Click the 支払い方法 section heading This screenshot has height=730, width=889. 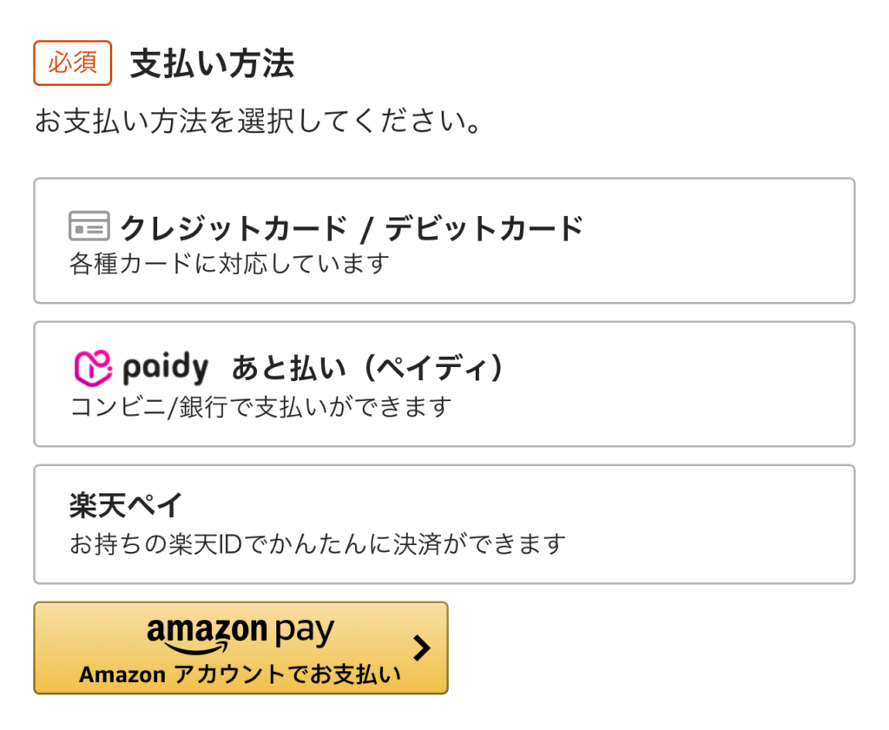(x=213, y=63)
